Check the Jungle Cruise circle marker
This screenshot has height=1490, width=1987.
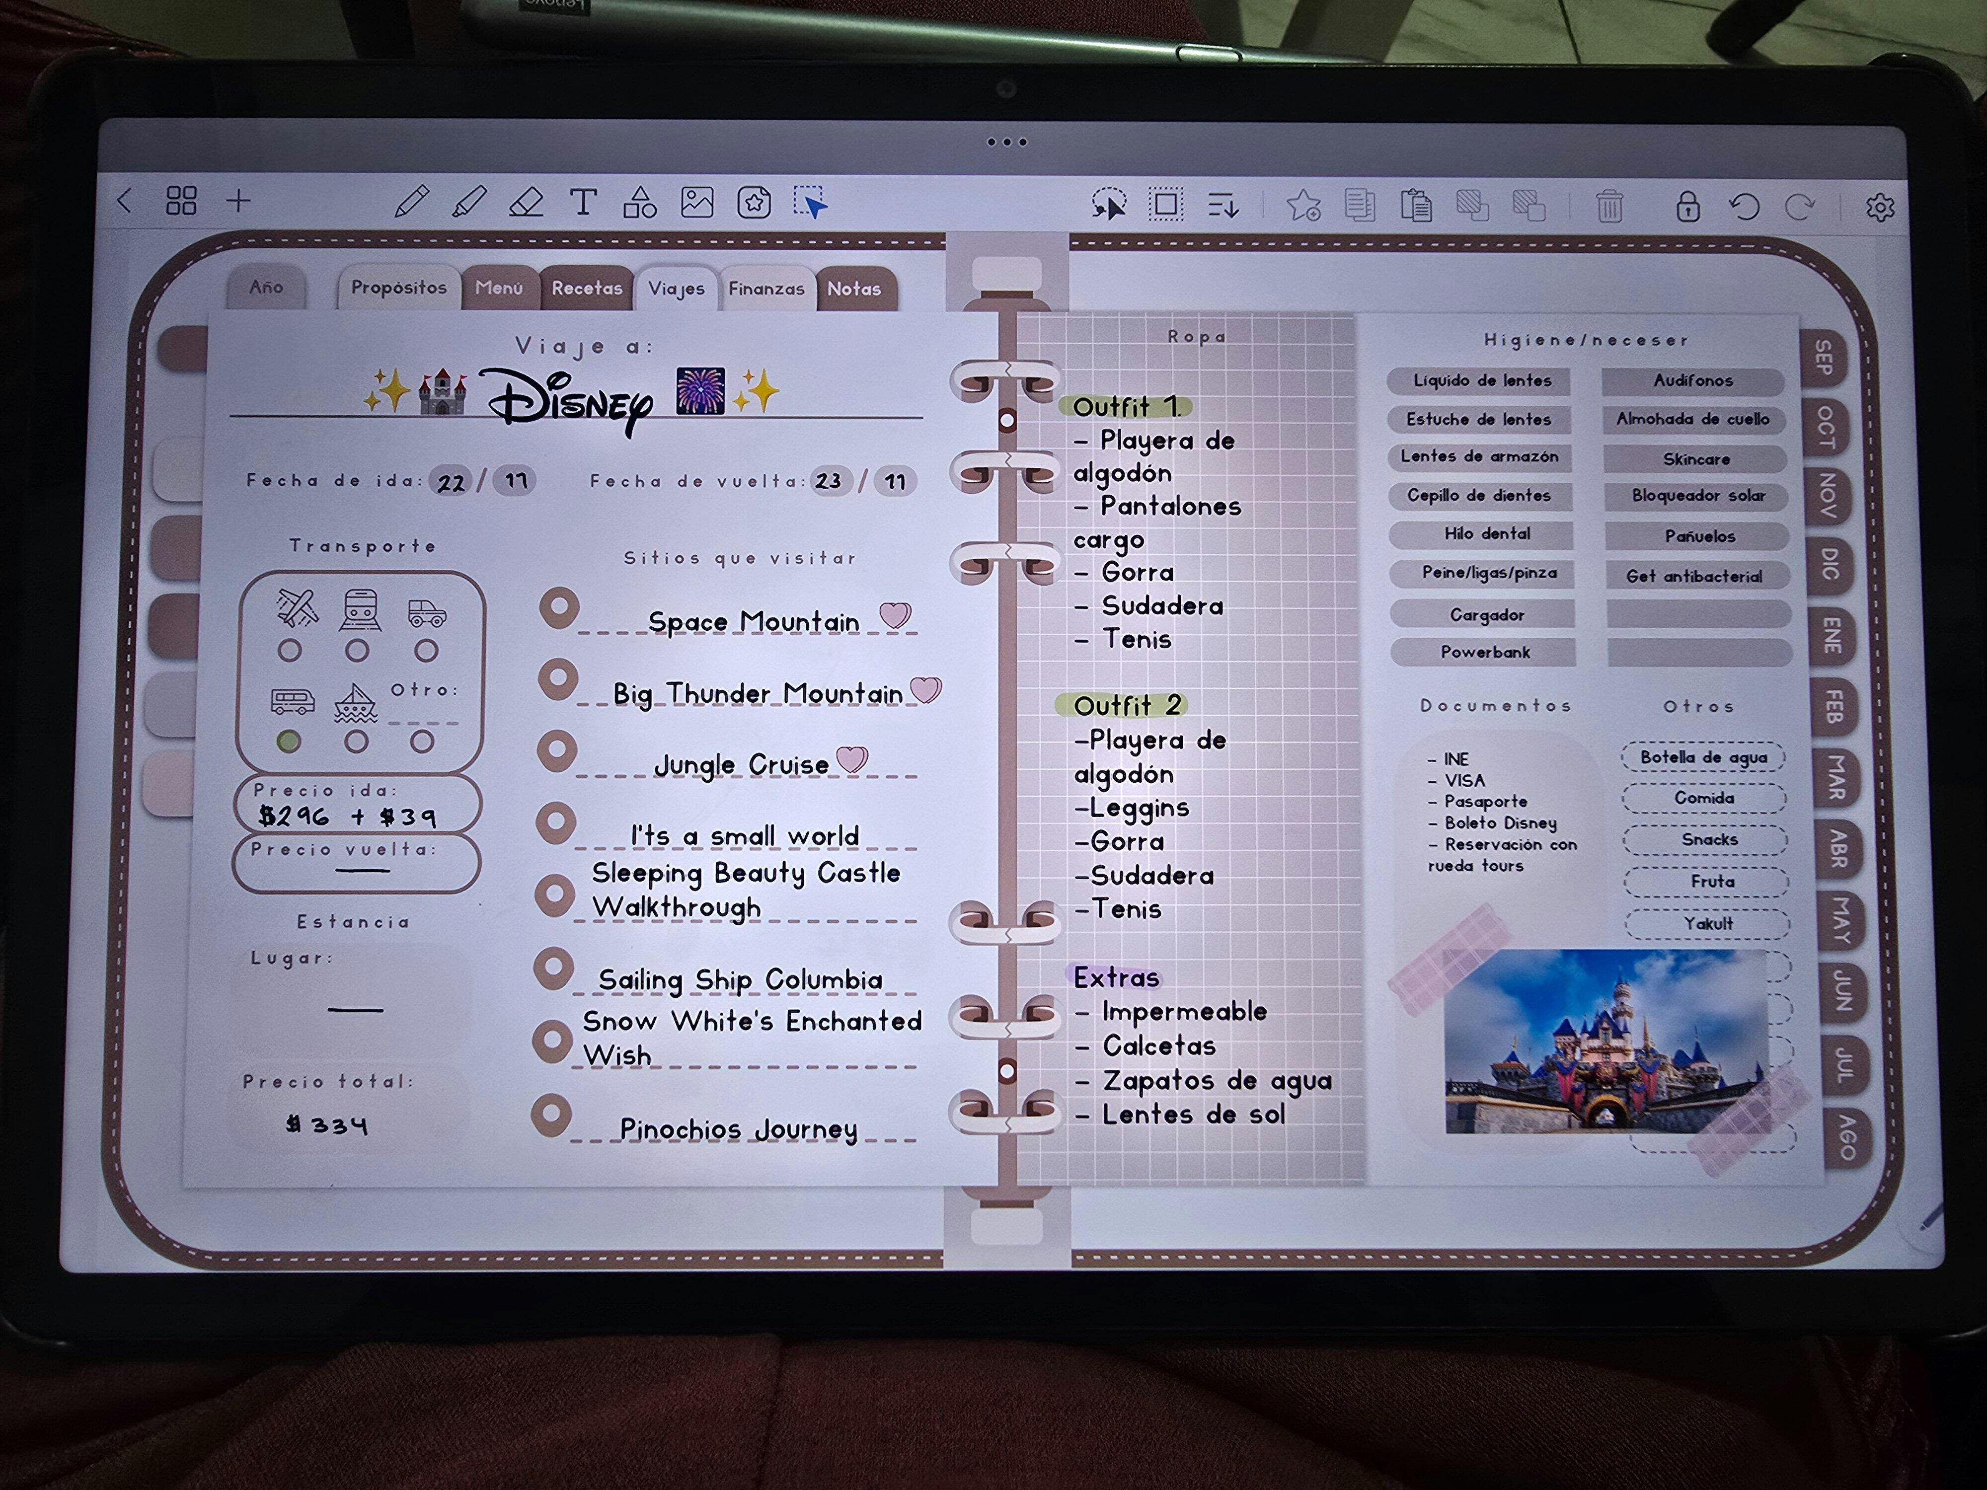pos(557,751)
